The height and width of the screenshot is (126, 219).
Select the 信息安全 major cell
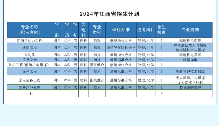(30, 60)
